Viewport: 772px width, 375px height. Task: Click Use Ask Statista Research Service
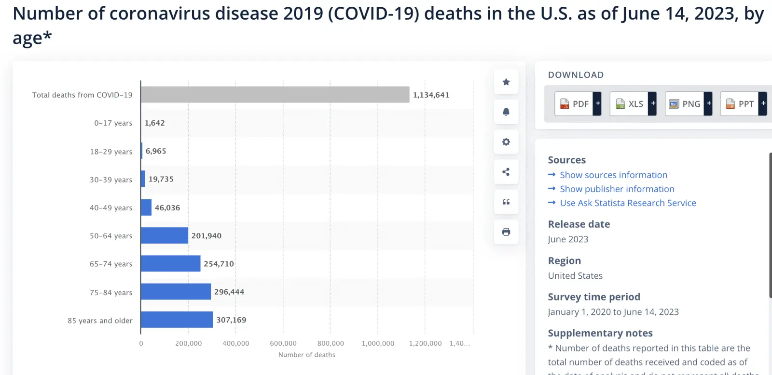click(x=628, y=203)
